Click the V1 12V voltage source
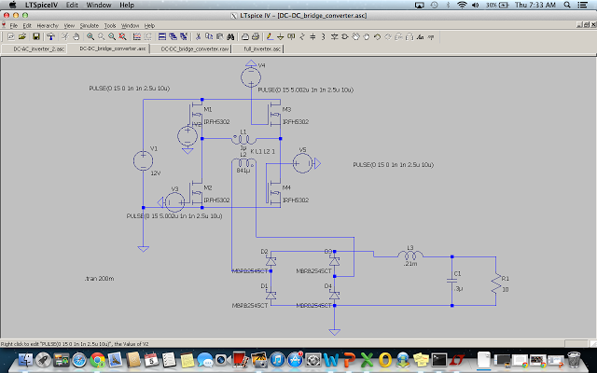Image resolution: width=597 pixels, height=373 pixels. click(x=142, y=159)
